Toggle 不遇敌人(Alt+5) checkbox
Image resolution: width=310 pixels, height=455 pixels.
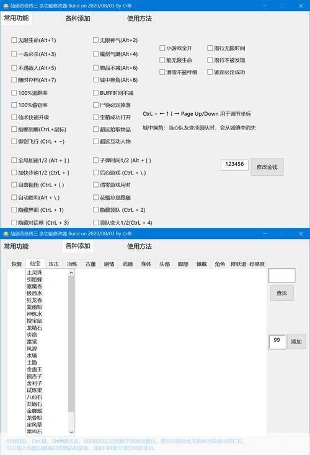click(x=14, y=67)
